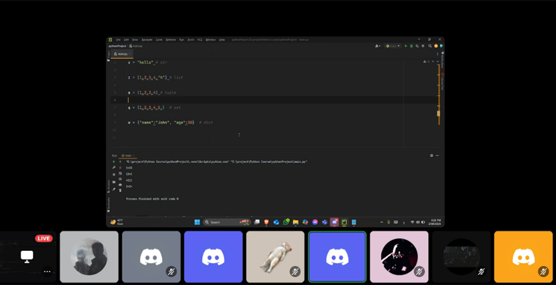
Task: Click the green Run button in toolbar
Action: (x=406, y=46)
